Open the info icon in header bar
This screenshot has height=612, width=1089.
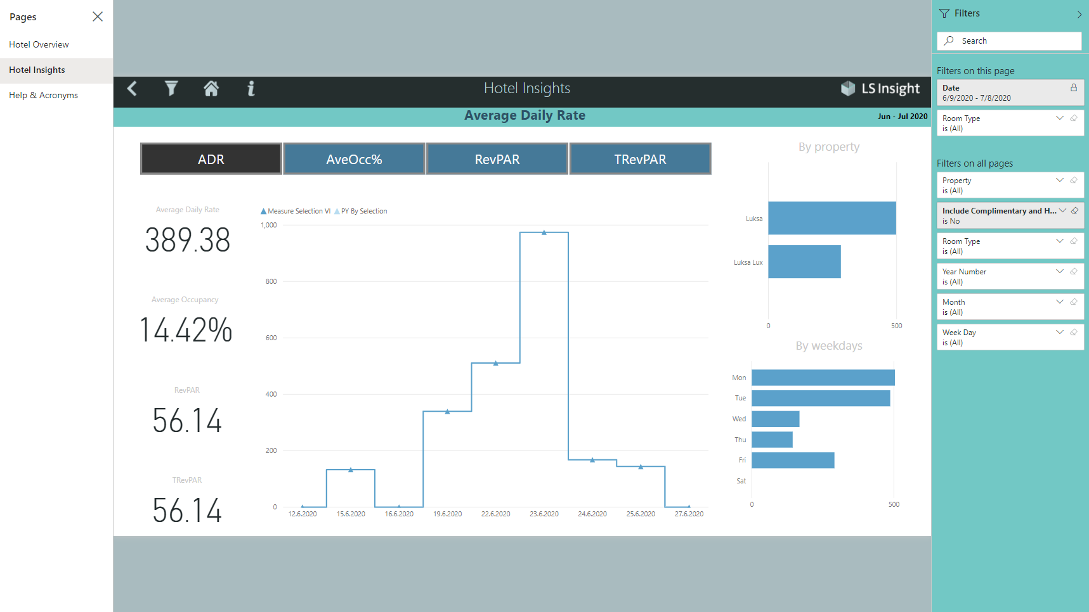pos(251,89)
